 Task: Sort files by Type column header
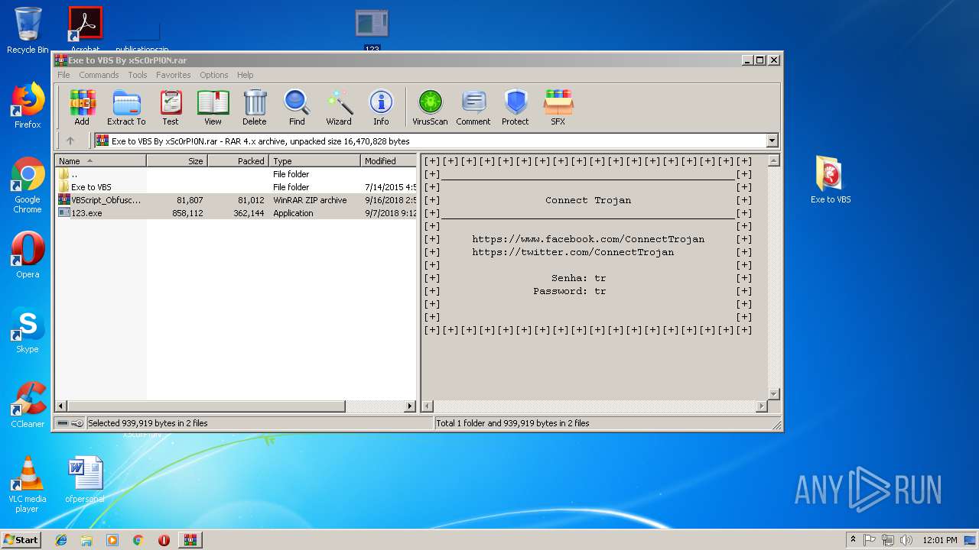(315, 160)
